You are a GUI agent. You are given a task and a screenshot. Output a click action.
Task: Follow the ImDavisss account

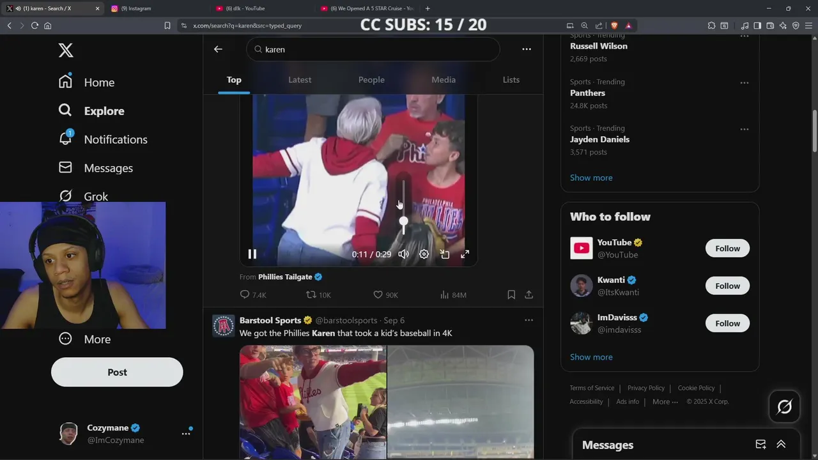point(727,323)
